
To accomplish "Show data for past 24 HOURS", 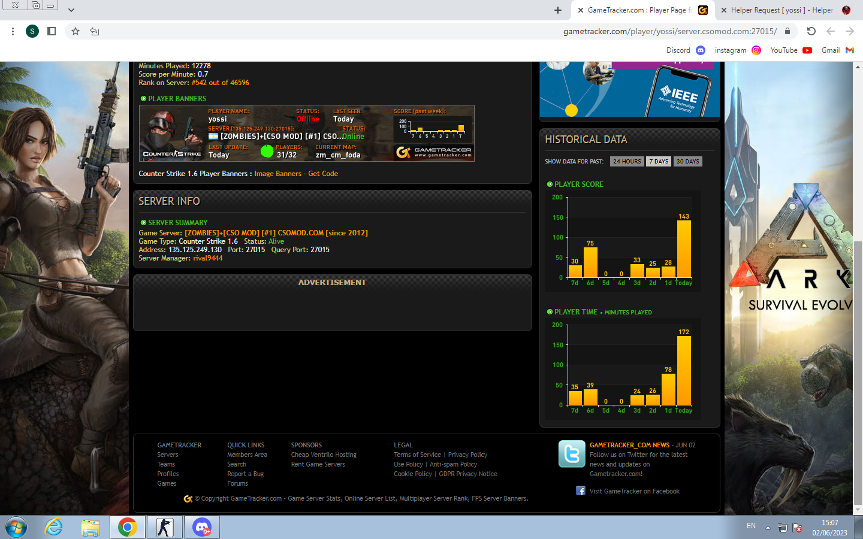I will click(627, 162).
